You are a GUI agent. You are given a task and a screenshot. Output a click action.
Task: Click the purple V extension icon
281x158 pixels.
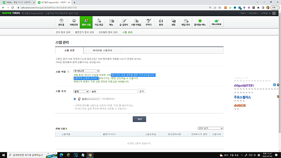click(x=244, y=8)
